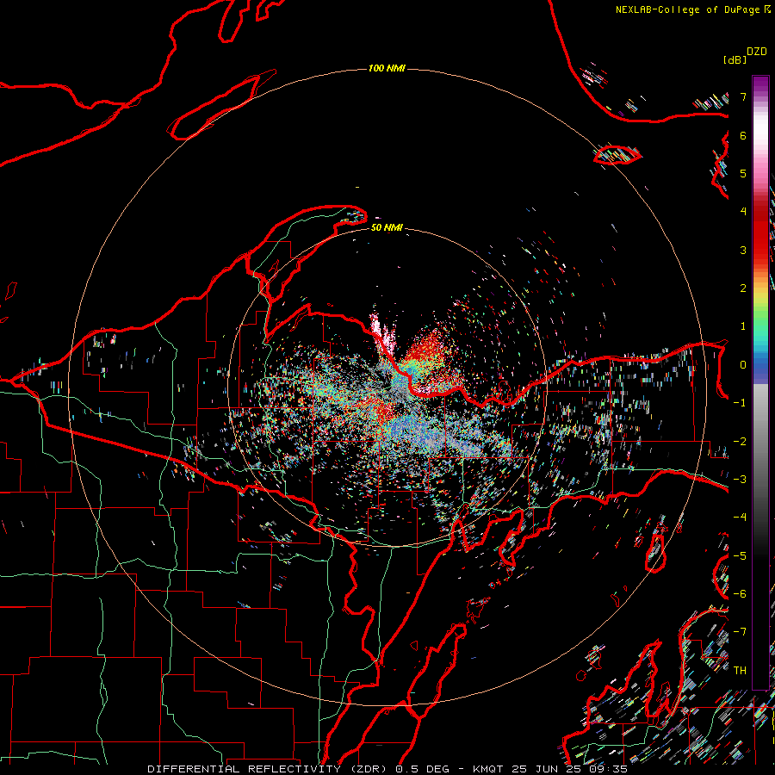Pick the "2" tick label on the scale
This screenshot has width=775, height=775.
(x=743, y=288)
